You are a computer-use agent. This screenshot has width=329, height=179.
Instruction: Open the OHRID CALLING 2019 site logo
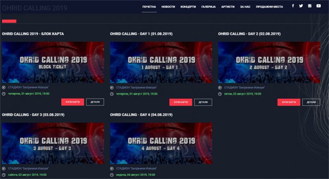(x=35, y=8)
